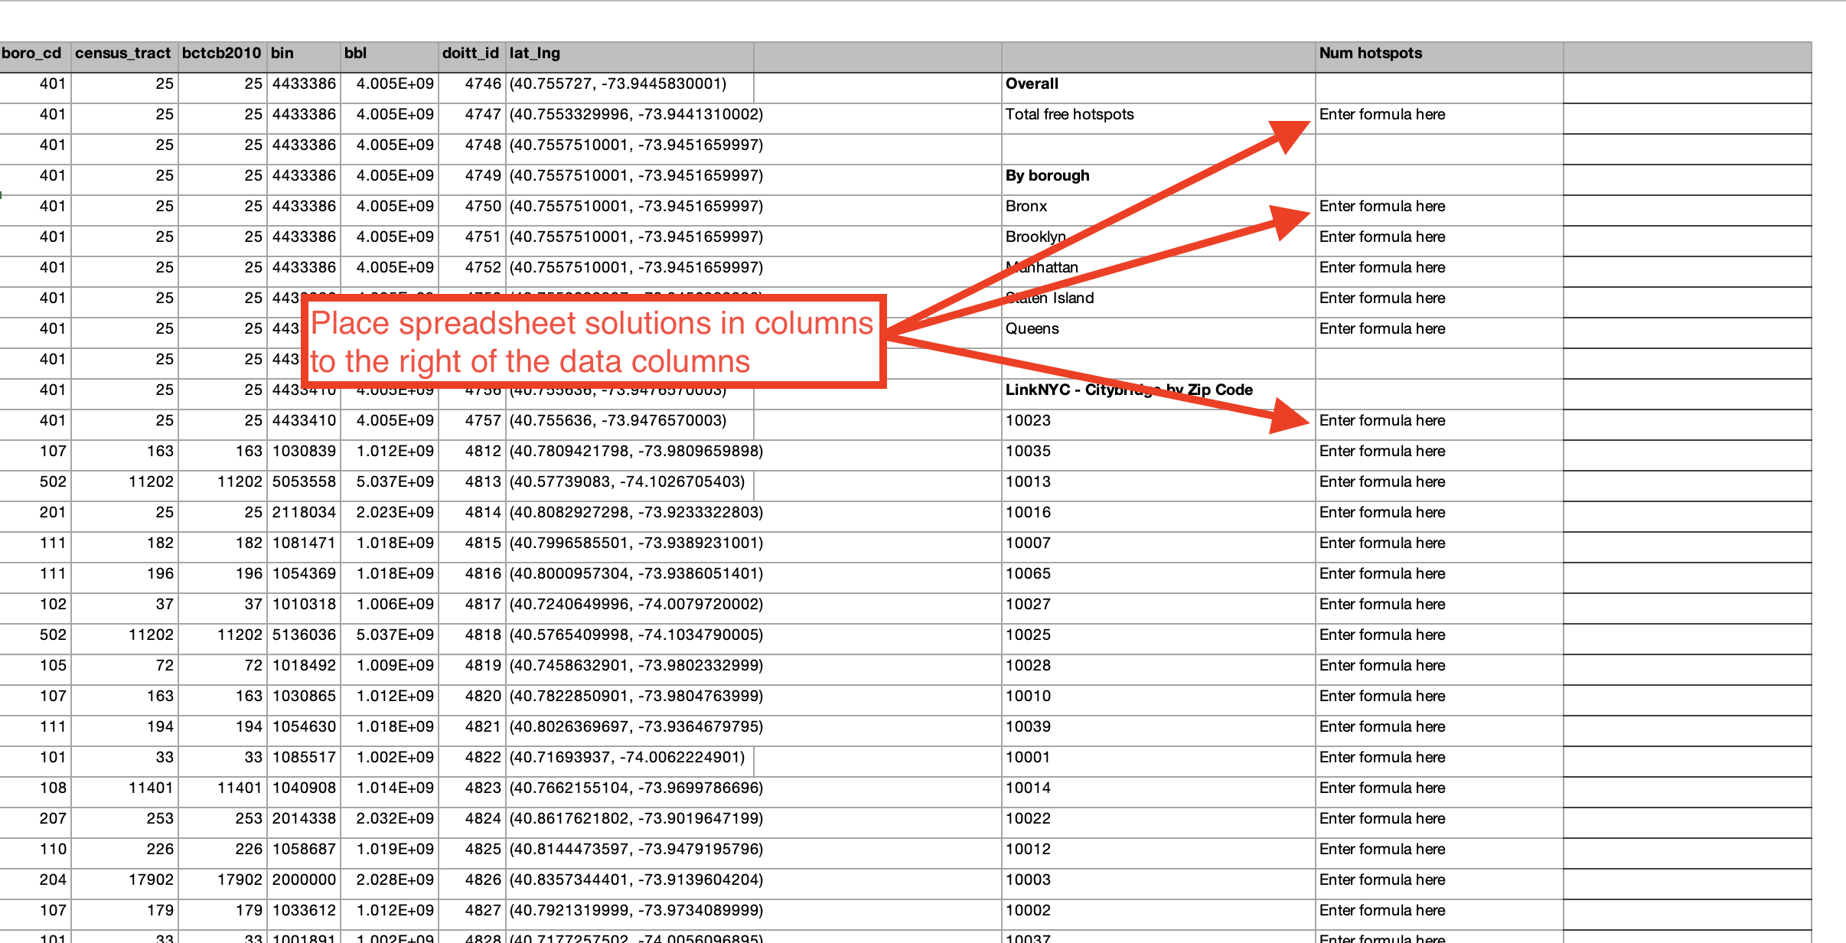Select zip code 10023 cell
The image size is (1846, 943).
1159,425
